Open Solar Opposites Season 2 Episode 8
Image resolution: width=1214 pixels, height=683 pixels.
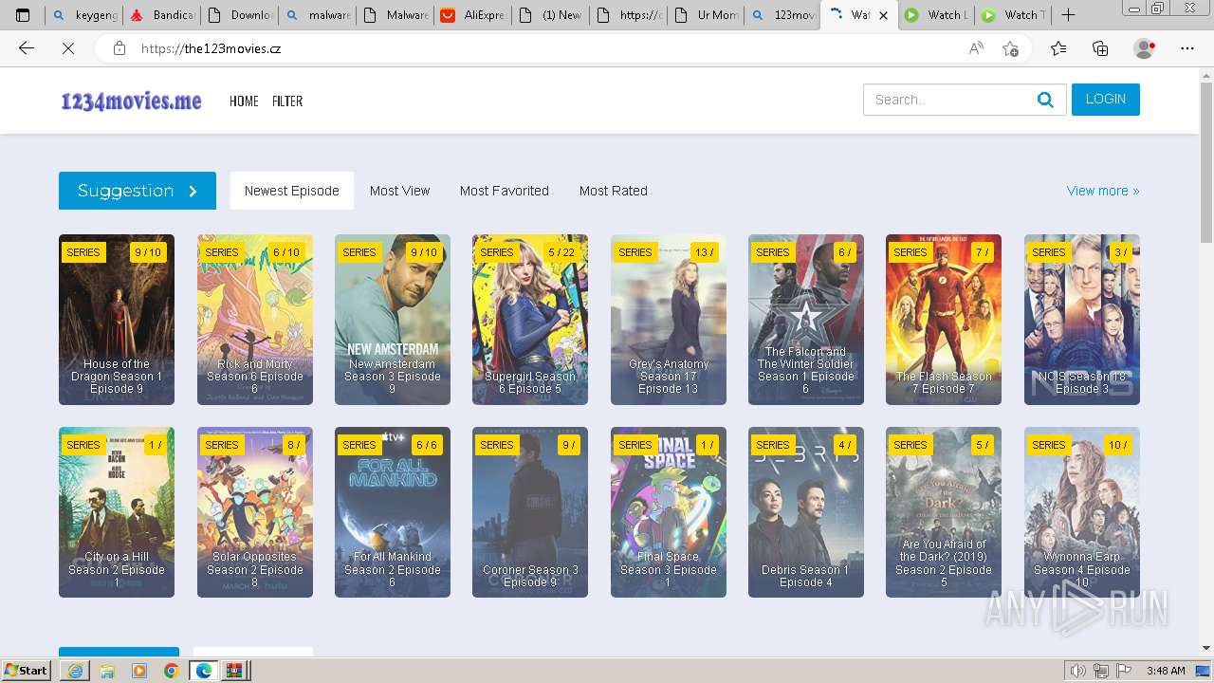point(255,512)
